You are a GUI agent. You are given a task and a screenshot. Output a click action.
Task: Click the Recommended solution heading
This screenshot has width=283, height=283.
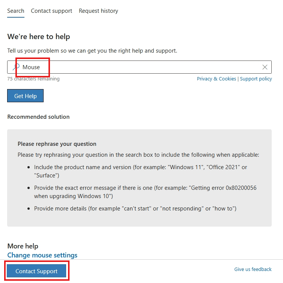click(x=38, y=117)
